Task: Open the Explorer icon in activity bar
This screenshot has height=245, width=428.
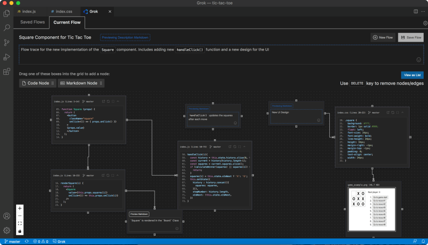Action: click(x=6, y=13)
